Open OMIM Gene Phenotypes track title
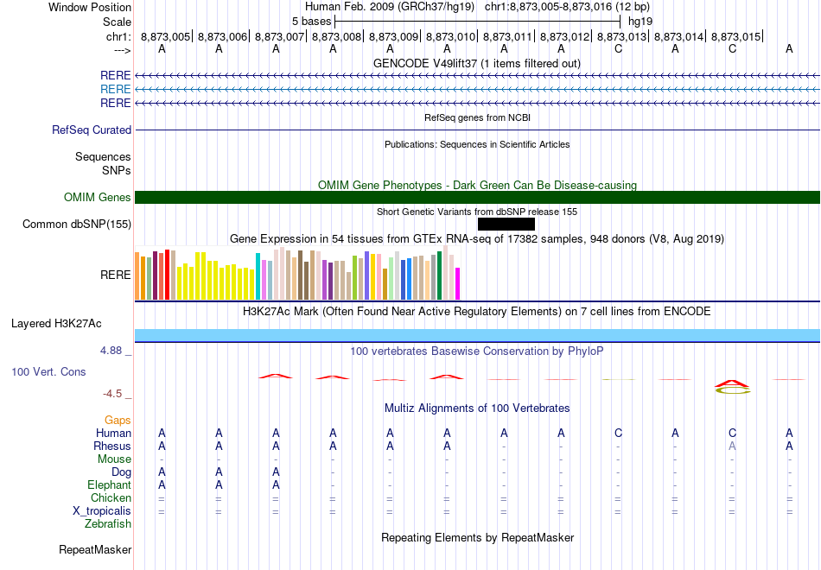The height and width of the screenshot is (570, 821). coord(477,185)
